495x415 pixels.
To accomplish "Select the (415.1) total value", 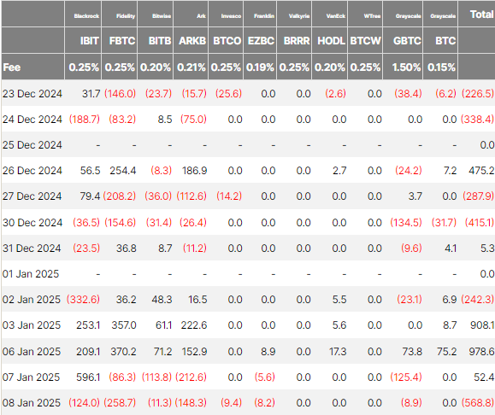I will tap(480, 222).
